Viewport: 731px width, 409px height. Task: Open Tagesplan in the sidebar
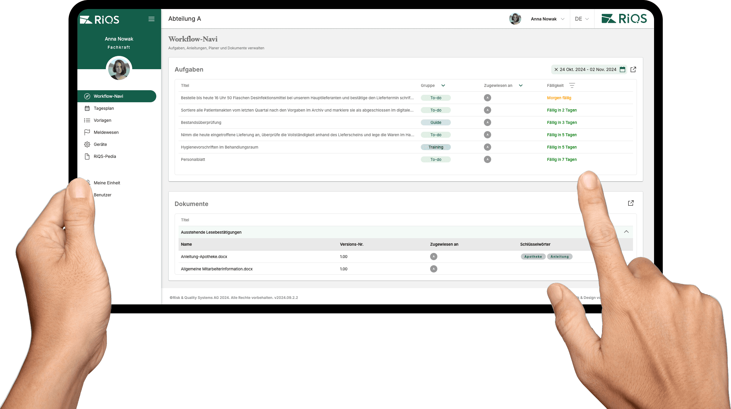(x=104, y=108)
